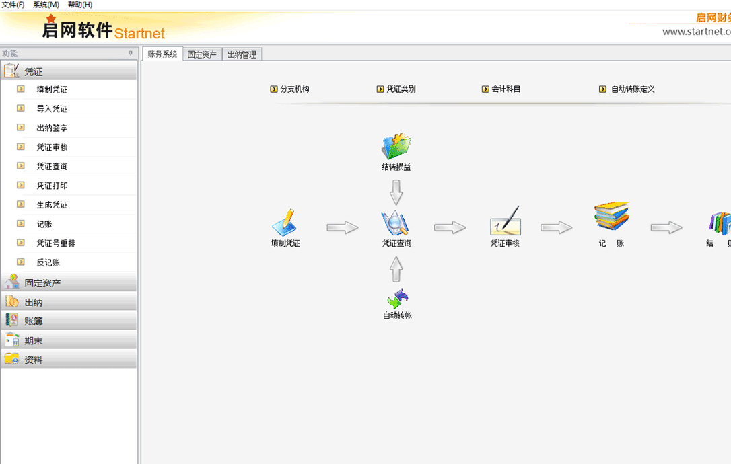Viewport: 731px width, 464px height.
Task: Expand the 期末 sidebar section
Action: [x=34, y=341]
